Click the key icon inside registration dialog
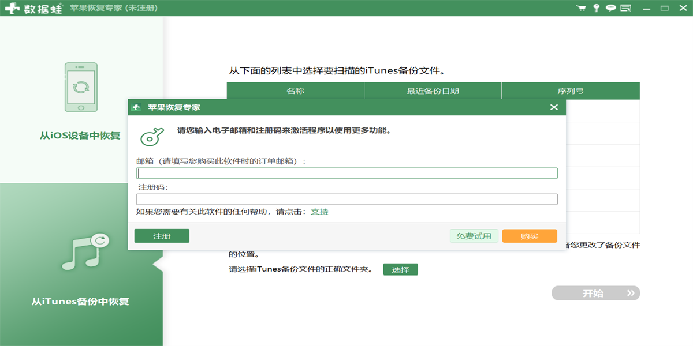 pyautogui.click(x=152, y=136)
